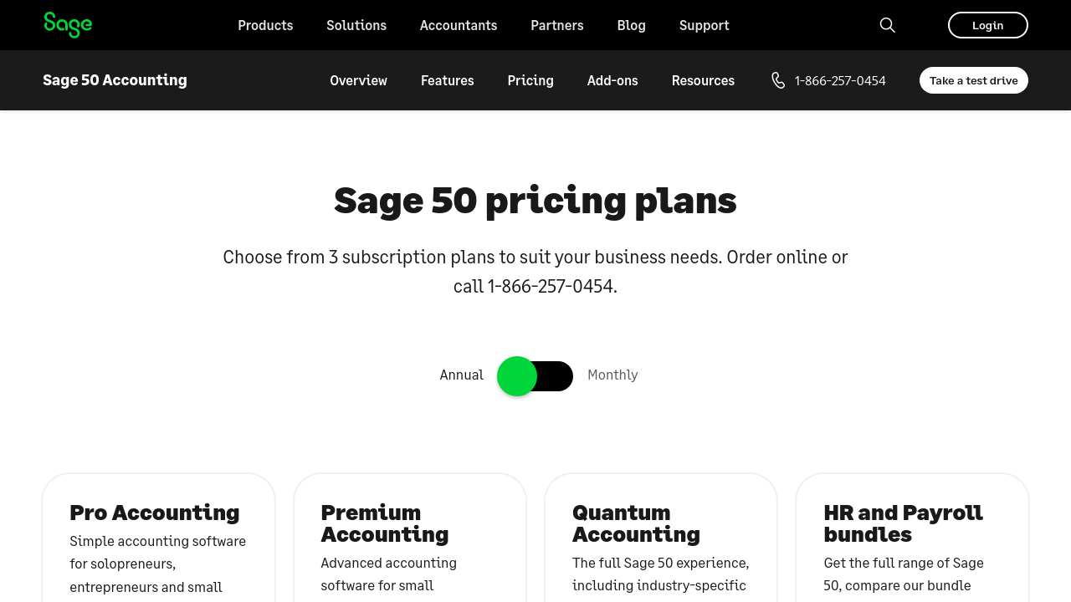This screenshot has width=1071, height=602.
Task: Open the Accountants menu item
Action: [x=459, y=25]
